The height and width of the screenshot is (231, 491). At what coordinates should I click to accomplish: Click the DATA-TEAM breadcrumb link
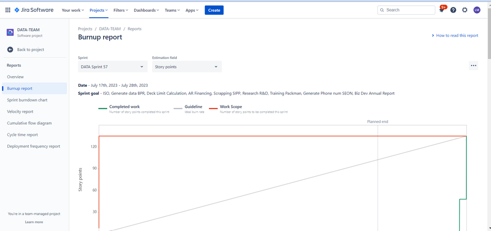pyautogui.click(x=110, y=29)
